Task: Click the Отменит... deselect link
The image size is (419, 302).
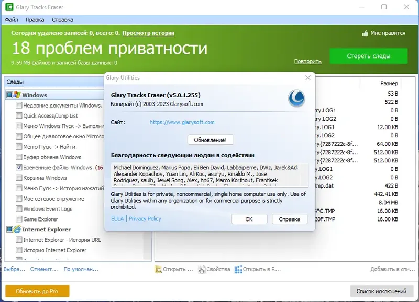Action: [x=44, y=269]
